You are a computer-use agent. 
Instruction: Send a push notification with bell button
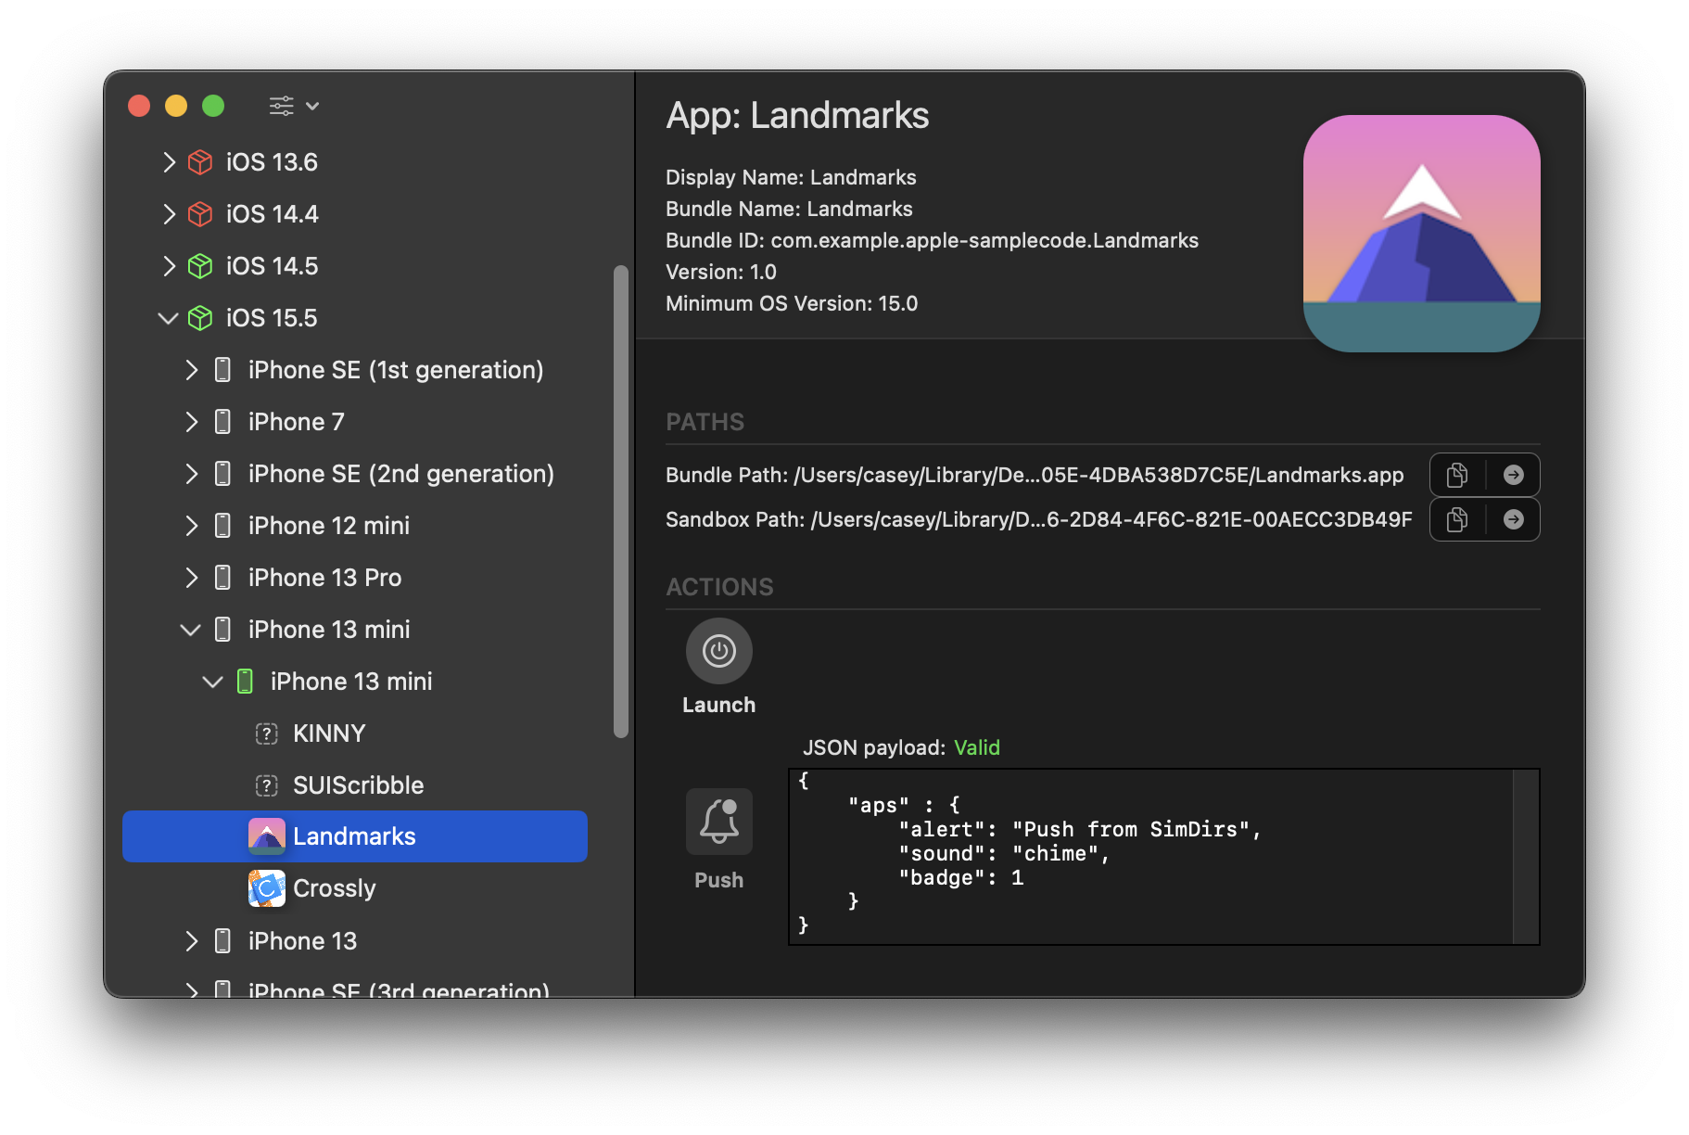[x=719, y=822]
